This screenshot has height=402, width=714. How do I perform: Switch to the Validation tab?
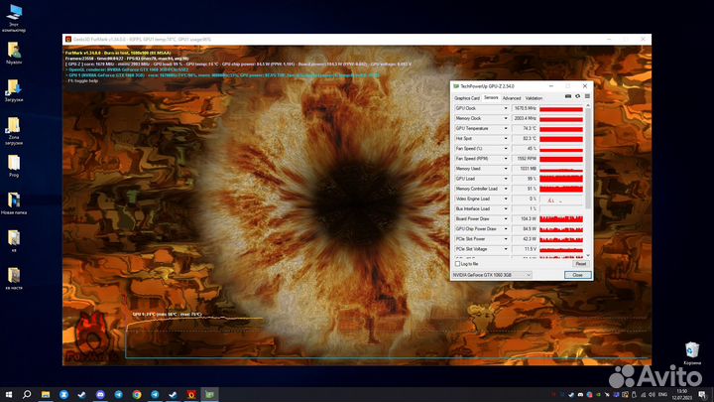(x=534, y=98)
